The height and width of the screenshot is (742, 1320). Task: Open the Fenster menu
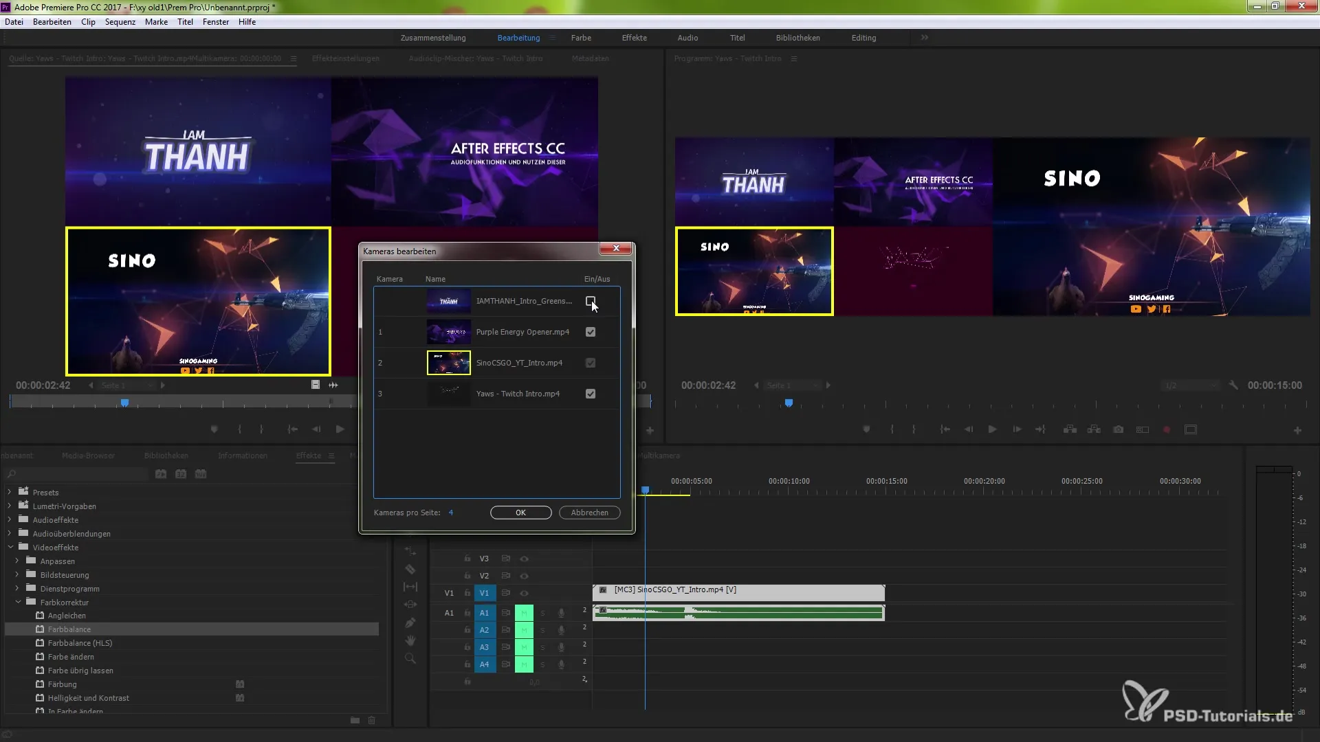[x=216, y=22]
